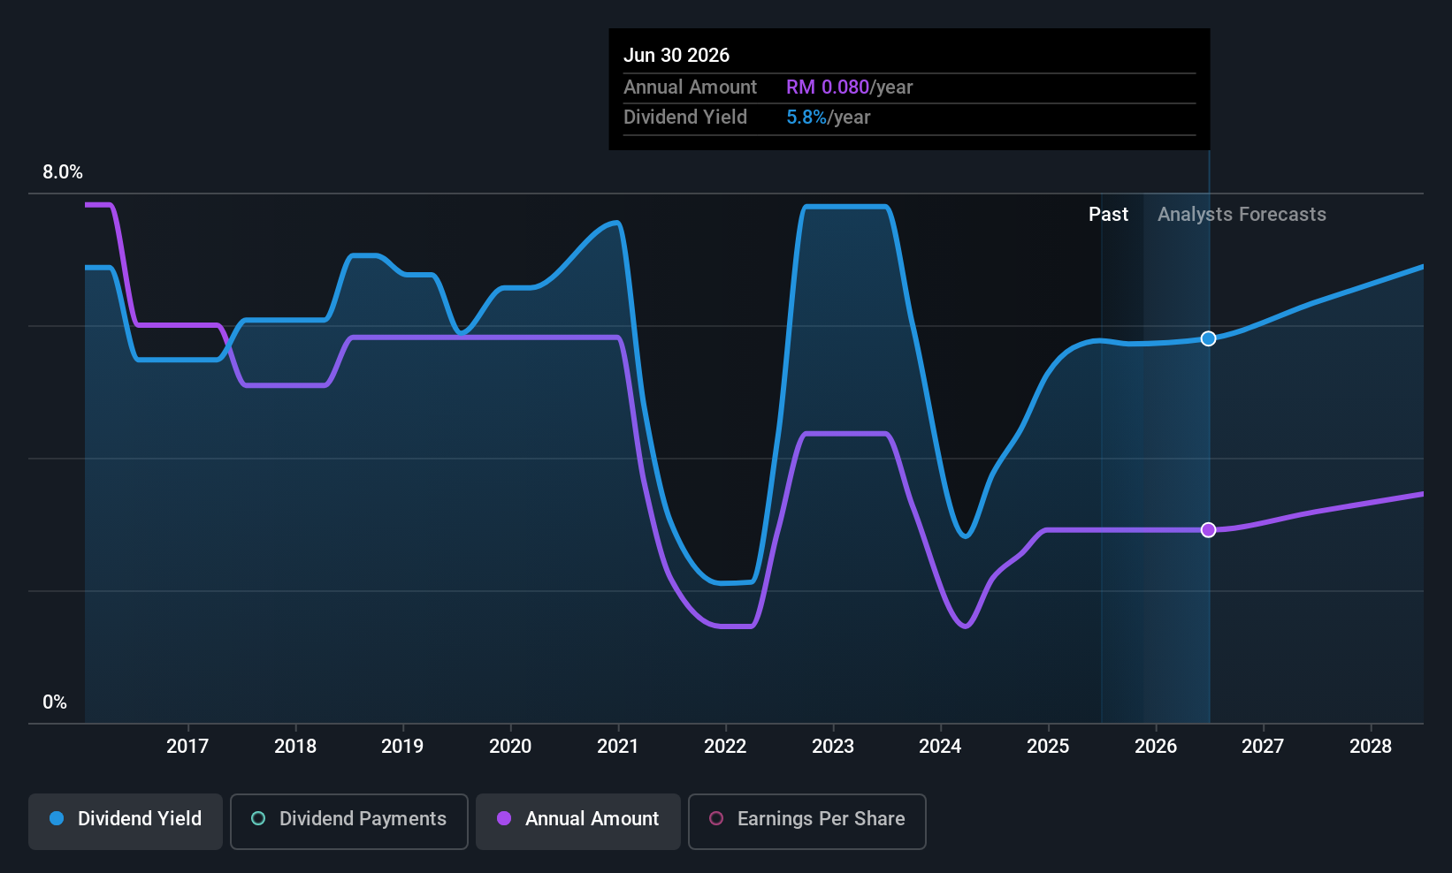The height and width of the screenshot is (873, 1452).
Task: Select the blue dividend yield data point marker
Action: coord(1209,338)
